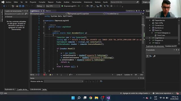Collapse the if (reader.Read()) block
Viewport: 181px width, 101px height.
pos(44,49)
